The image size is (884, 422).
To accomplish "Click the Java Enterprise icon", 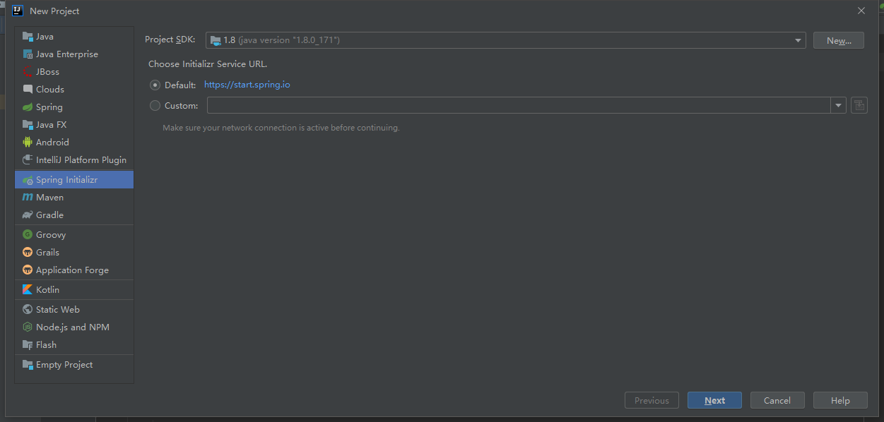I will (x=28, y=54).
